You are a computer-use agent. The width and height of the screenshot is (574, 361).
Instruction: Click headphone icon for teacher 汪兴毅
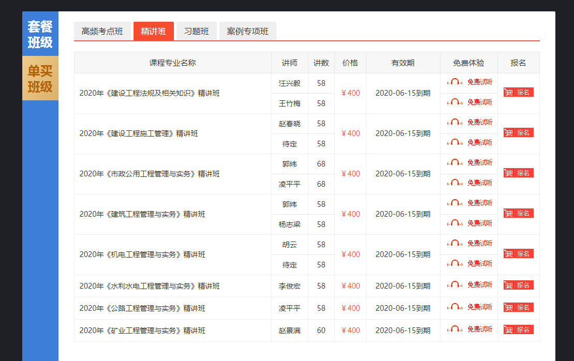[454, 82]
